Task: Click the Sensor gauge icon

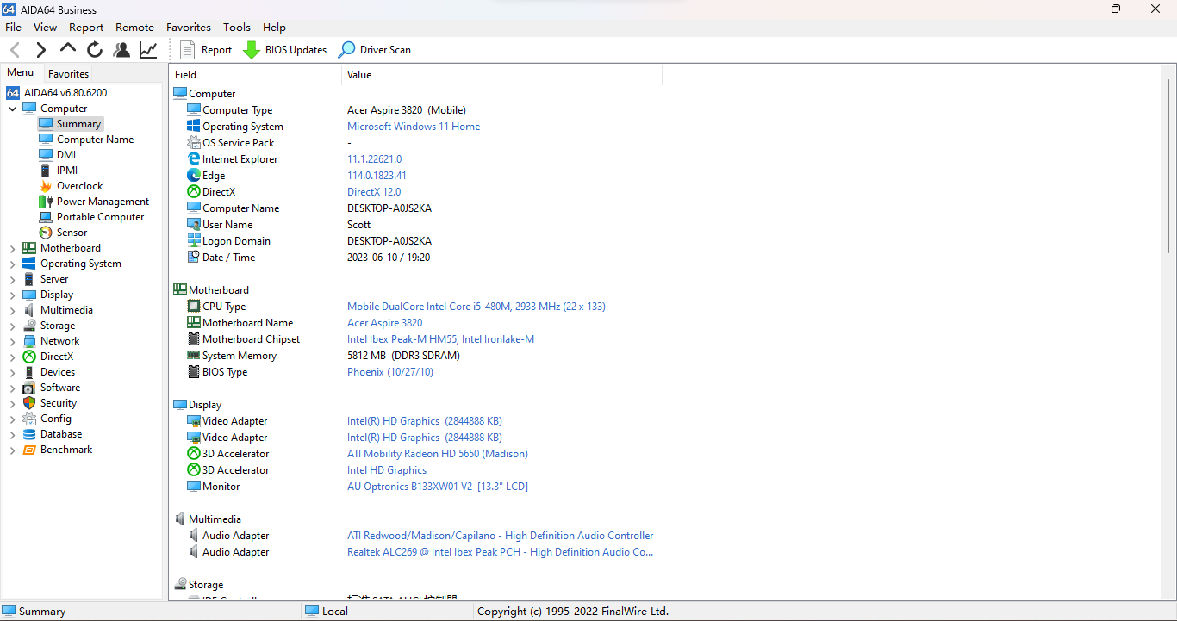Action: coord(46,233)
